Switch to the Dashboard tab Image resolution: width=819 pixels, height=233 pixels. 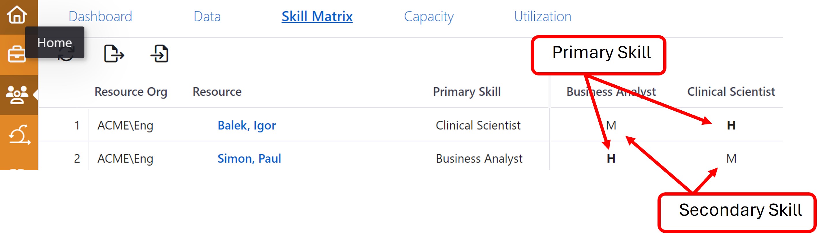coord(100,16)
